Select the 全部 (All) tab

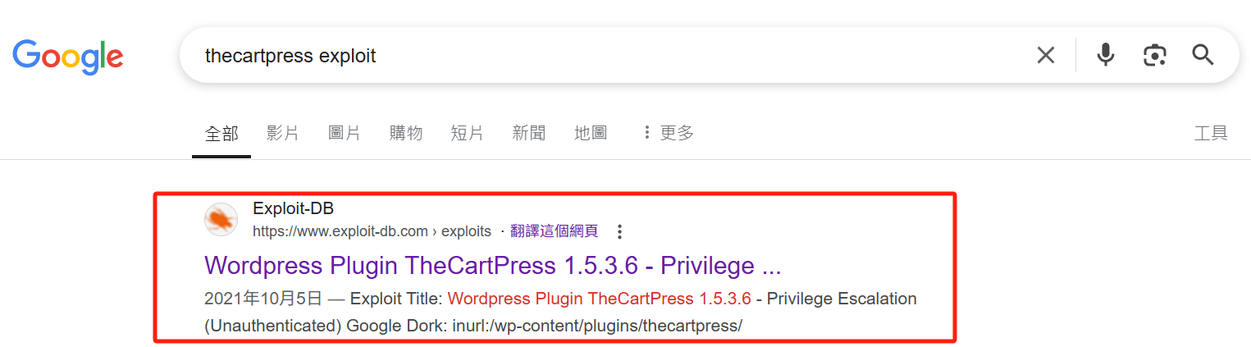(x=221, y=133)
